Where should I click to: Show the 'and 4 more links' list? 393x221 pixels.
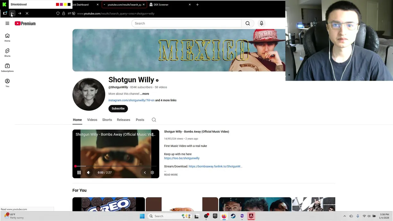click(x=166, y=100)
